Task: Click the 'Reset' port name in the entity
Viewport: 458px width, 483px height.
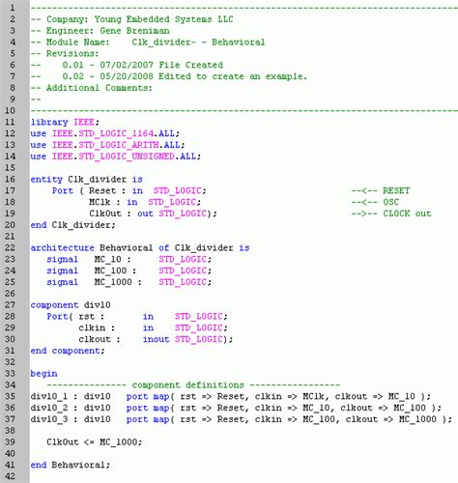Action: (x=102, y=190)
